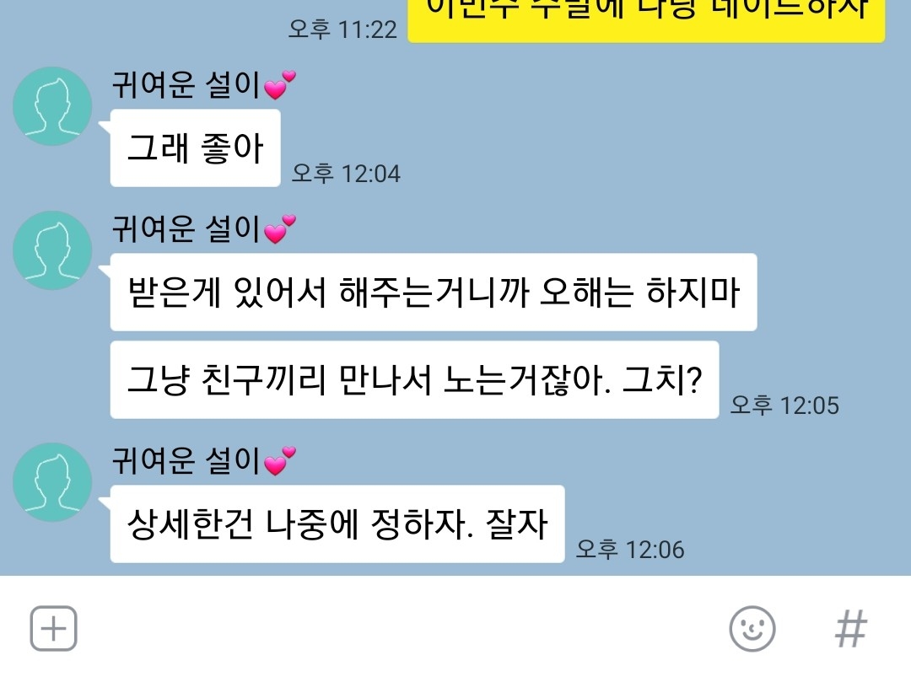This screenshot has height=682, width=911.
Task: Open profile avatar beside 그래 좋아 message
Action: (52, 105)
